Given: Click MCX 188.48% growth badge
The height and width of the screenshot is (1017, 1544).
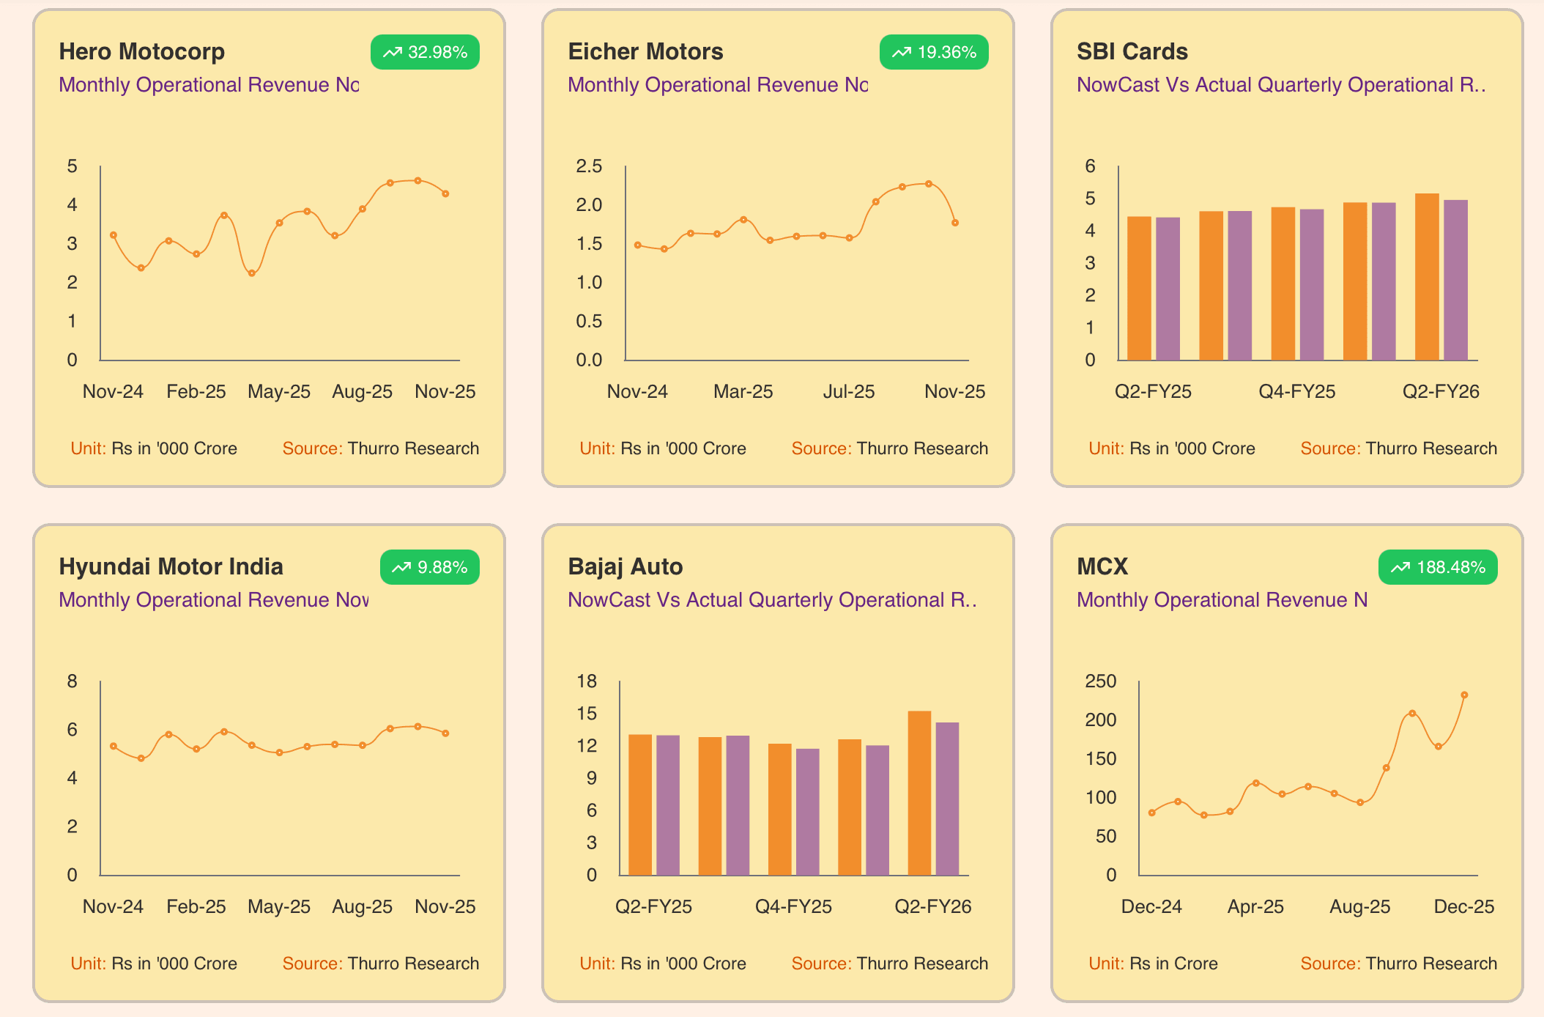Looking at the screenshot, I should coord(1438,568).
